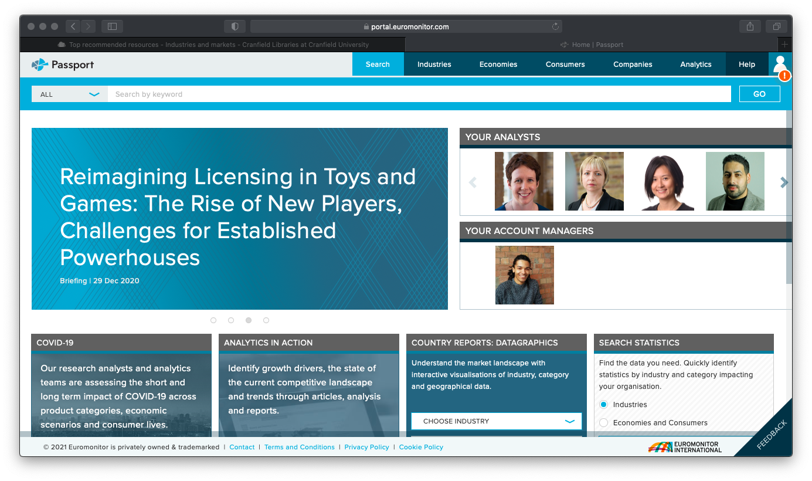
Task: Switch to the Cranfield Libraries browser tab
Action: pos(213,45)
